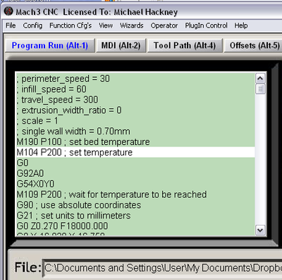Open the Wizards menu

coord(132,25)
